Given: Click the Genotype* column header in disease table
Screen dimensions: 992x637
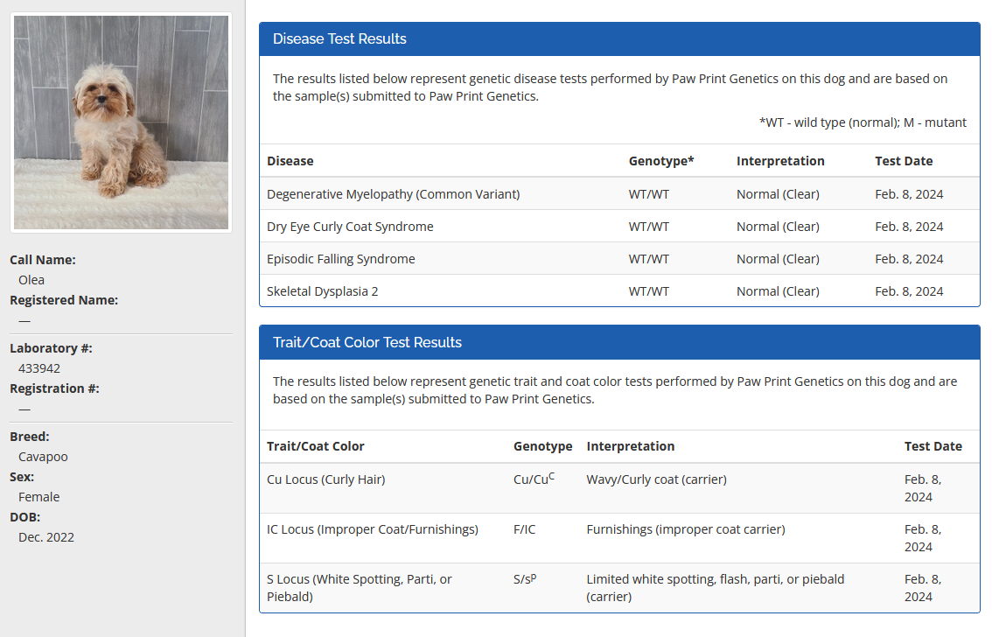Looking at the screenshot, I should pos(661,161).
